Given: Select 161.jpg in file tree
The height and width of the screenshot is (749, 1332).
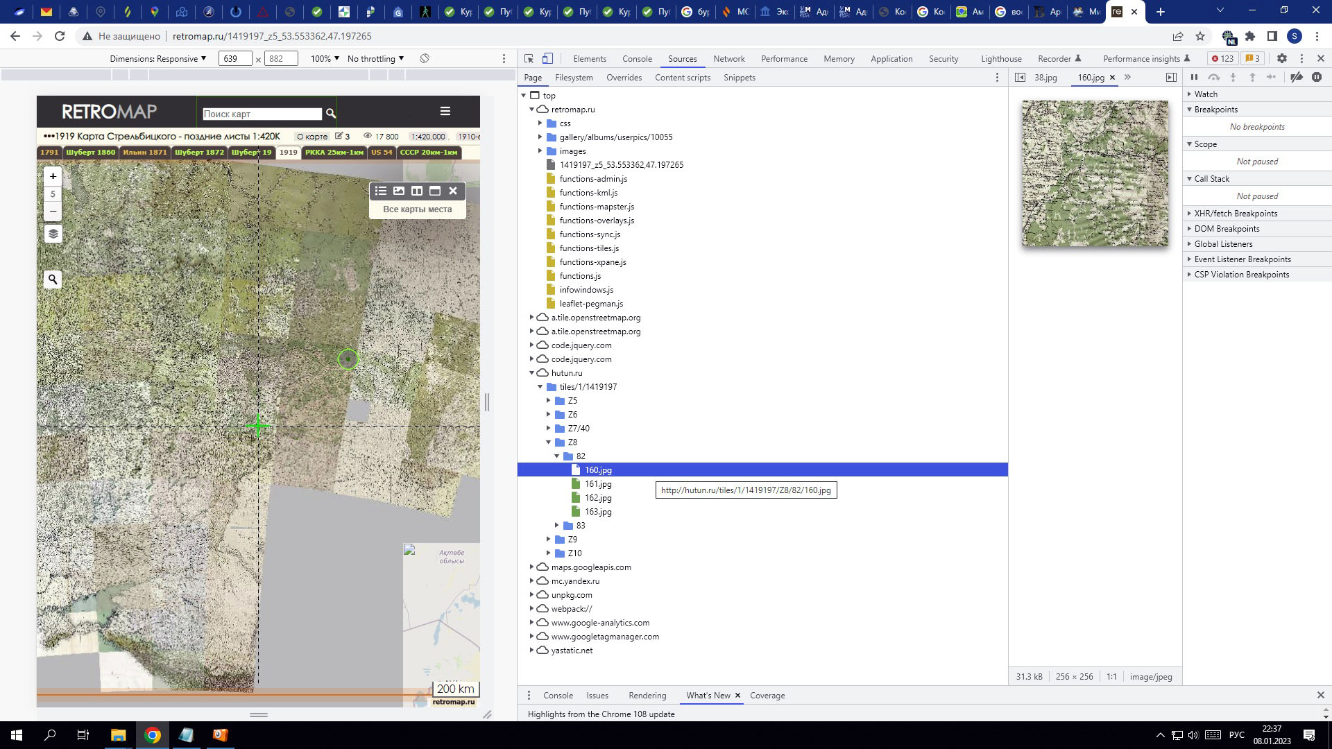Looking at the screenshot, I should tap(597, 484).
